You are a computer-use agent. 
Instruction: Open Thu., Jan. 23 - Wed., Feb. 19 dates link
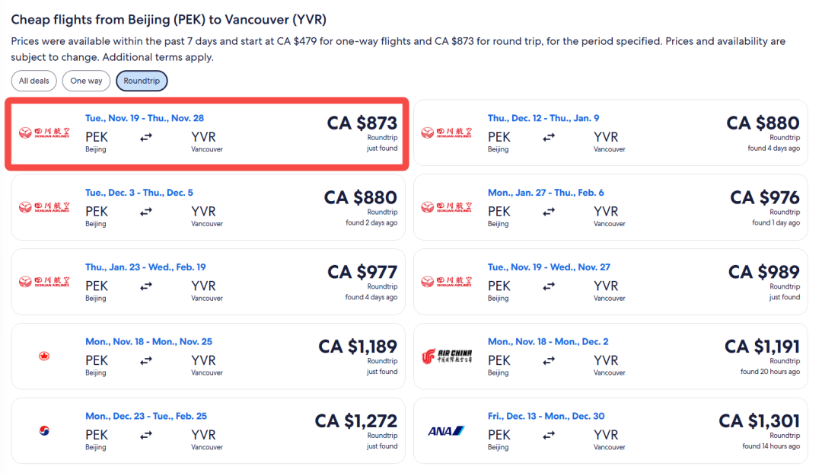click(145, 267)
